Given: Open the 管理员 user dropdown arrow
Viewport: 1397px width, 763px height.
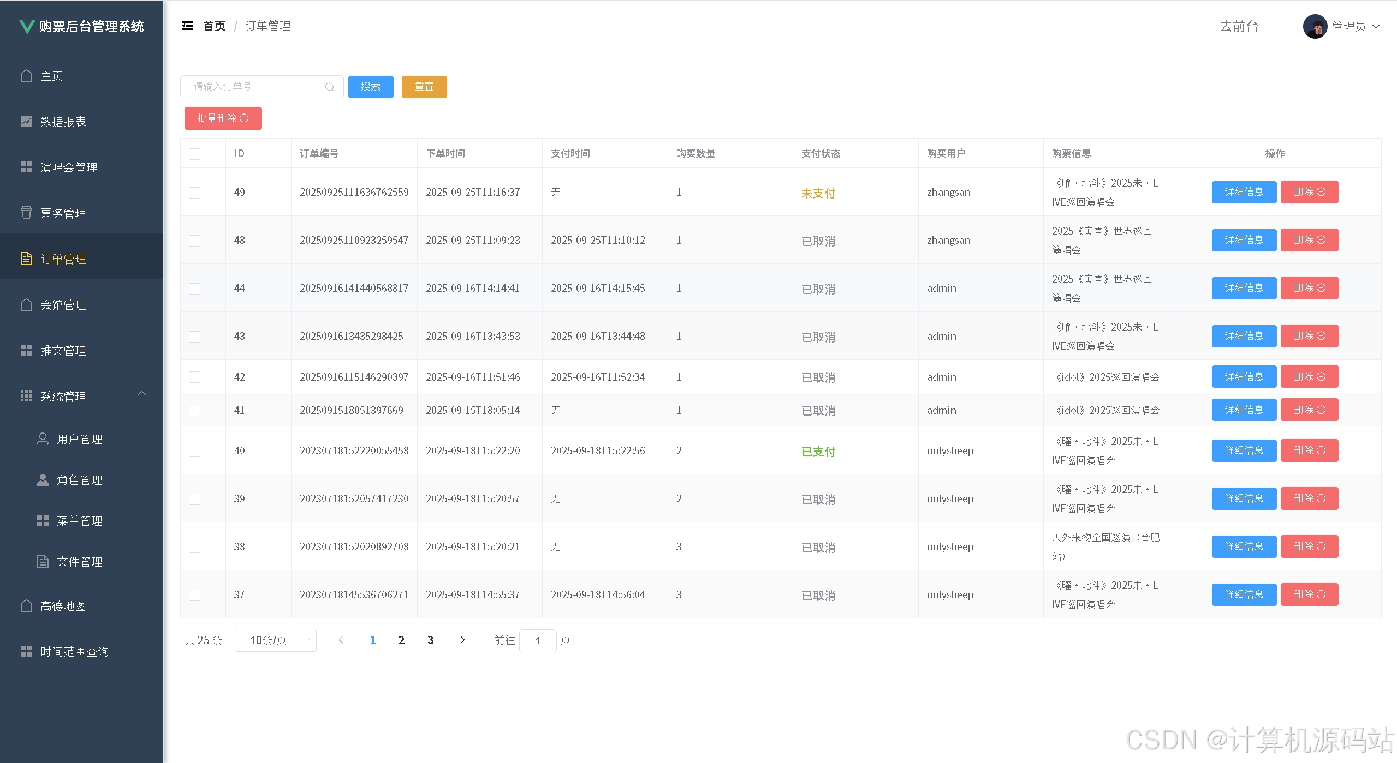Looking at the screenshot, I should click(x=1376, y=26).
